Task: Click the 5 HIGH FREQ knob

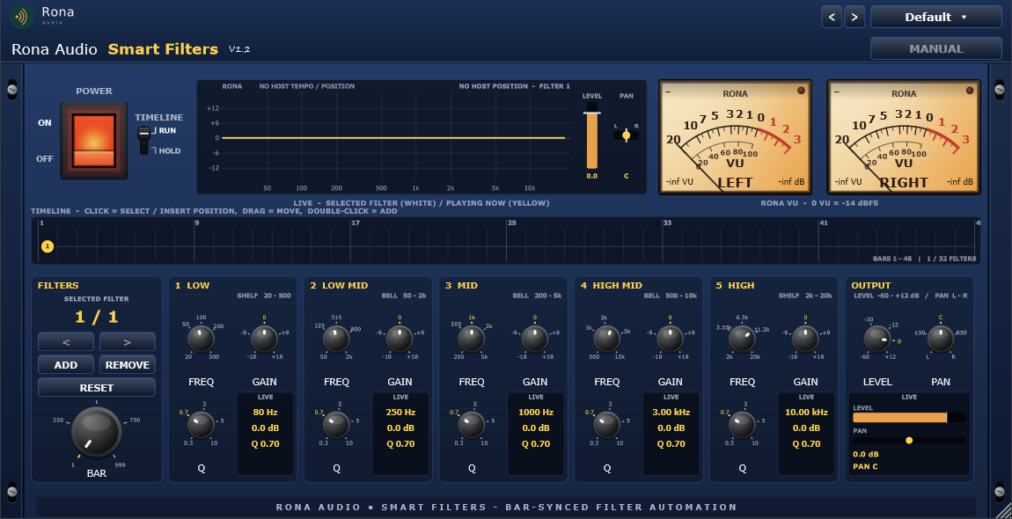Action: click(742, 339)
